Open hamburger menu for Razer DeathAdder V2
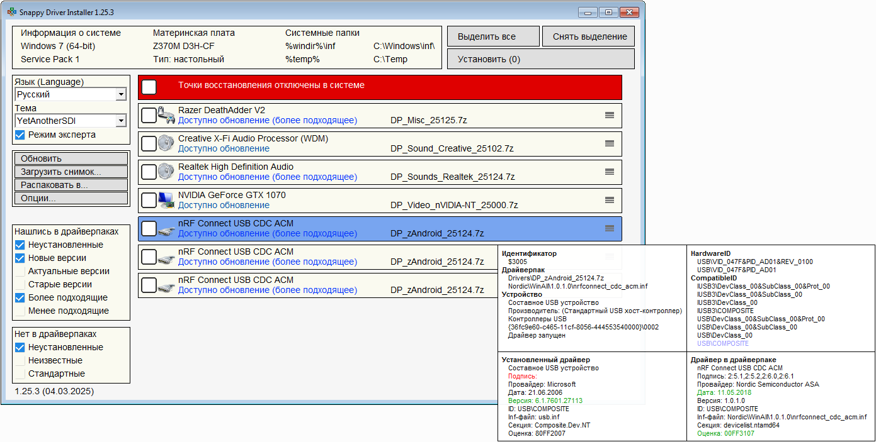This screenshot has width=876, height=442. (609, 115)
